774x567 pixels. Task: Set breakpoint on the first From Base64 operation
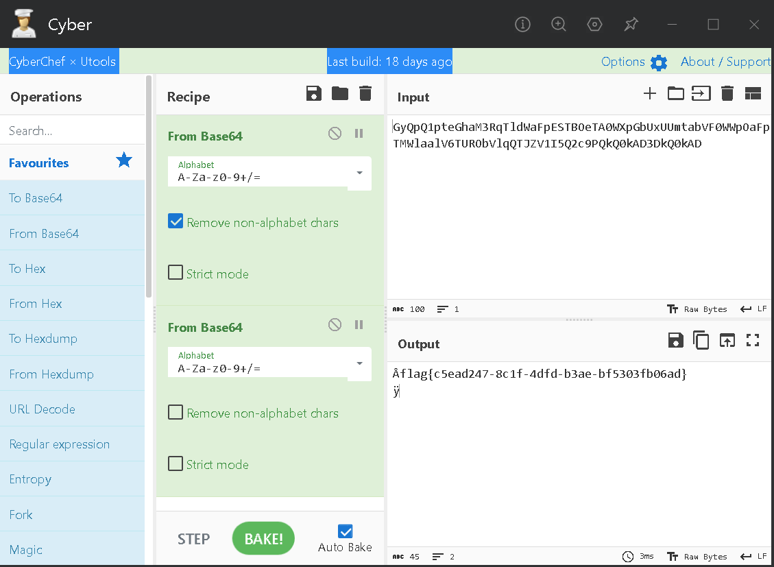point(359,133)
